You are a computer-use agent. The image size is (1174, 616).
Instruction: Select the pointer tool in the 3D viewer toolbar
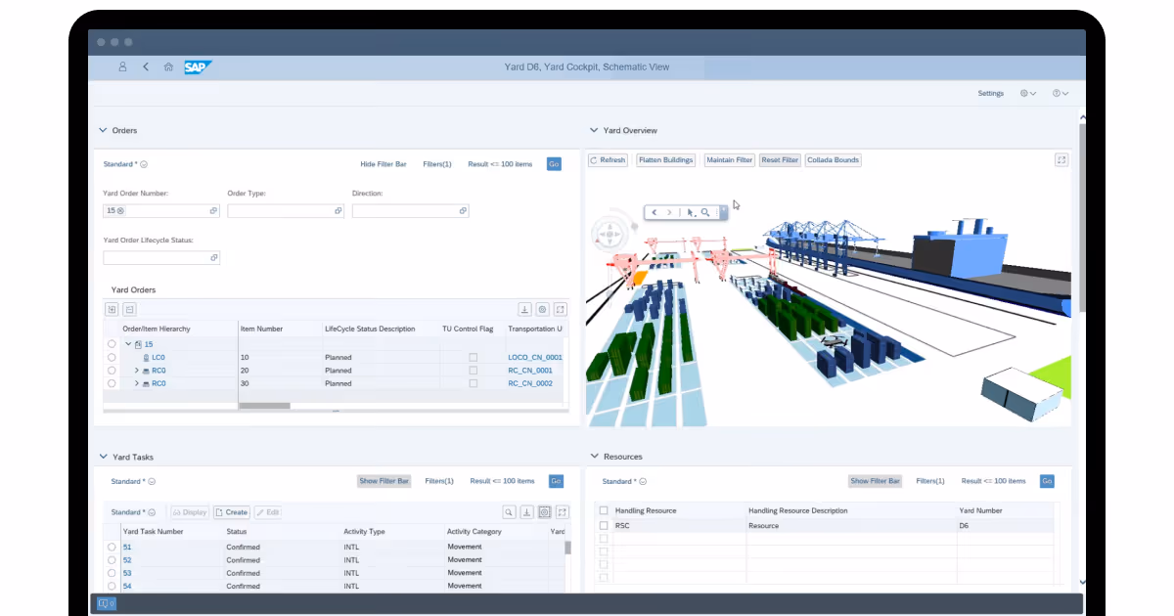689,211
